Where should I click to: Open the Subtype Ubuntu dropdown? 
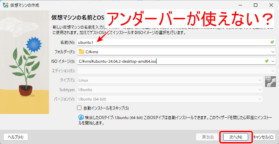click(x=170, y=90)
